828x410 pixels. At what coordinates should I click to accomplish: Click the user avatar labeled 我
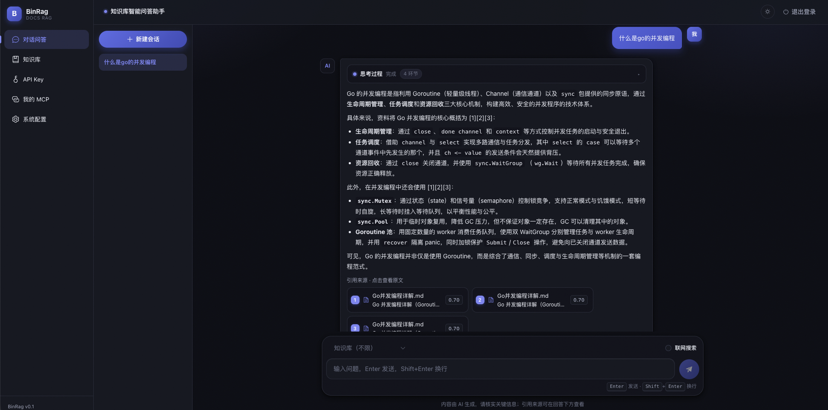pyautogui.click(x=694, y=34)
